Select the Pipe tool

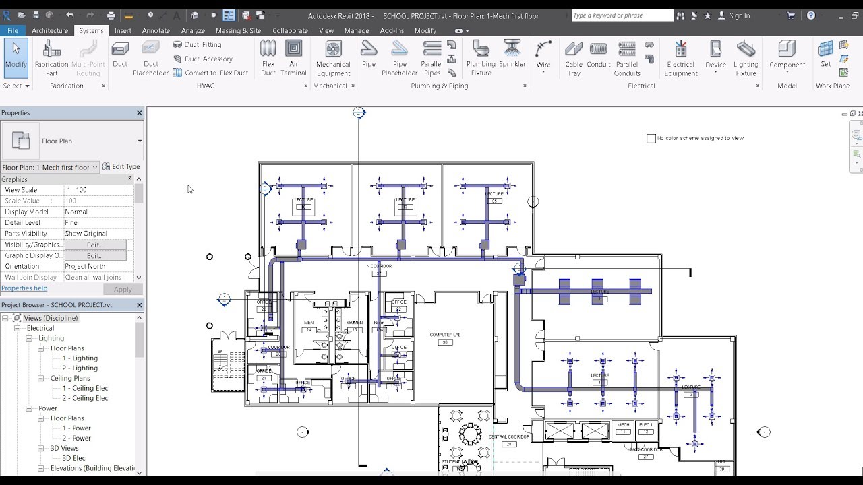[369, 55]
